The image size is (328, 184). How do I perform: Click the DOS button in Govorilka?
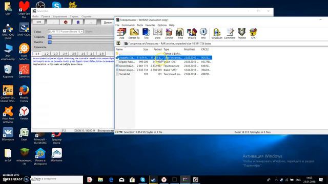coord(39,22)
